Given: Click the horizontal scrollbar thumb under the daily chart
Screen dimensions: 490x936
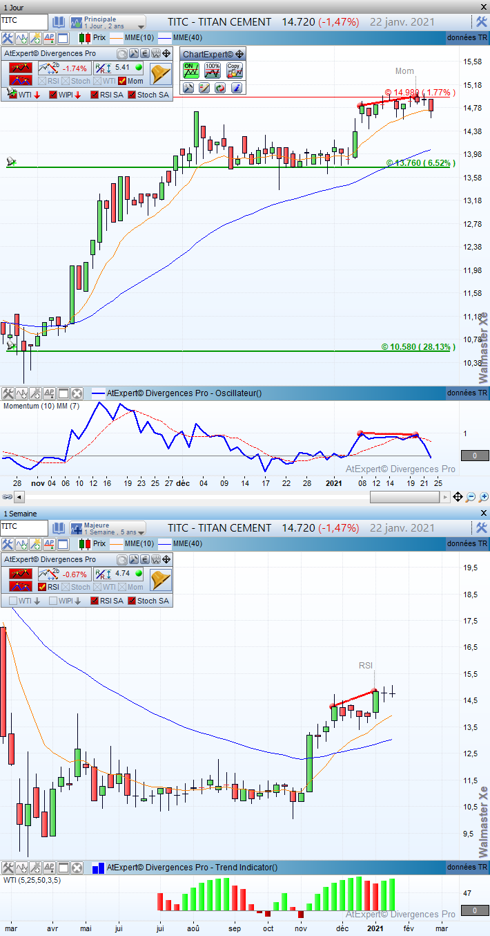Looking at the screenshot, I should (404, 497).
